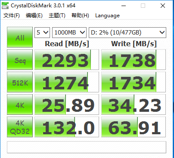Open the Language menu
Screen dimensions: 174x158
click(x=107, y=16)
